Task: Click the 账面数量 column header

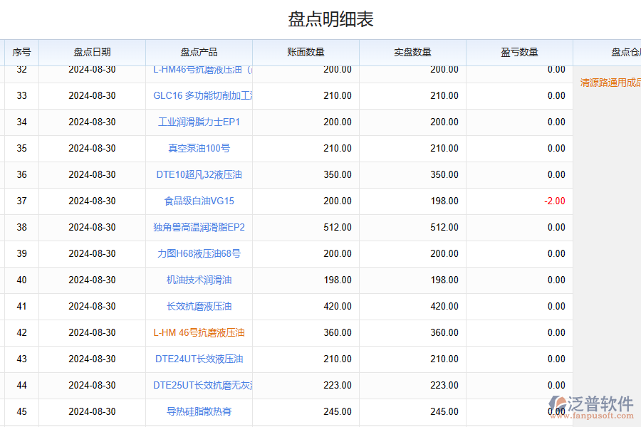Action: point(306,52)
